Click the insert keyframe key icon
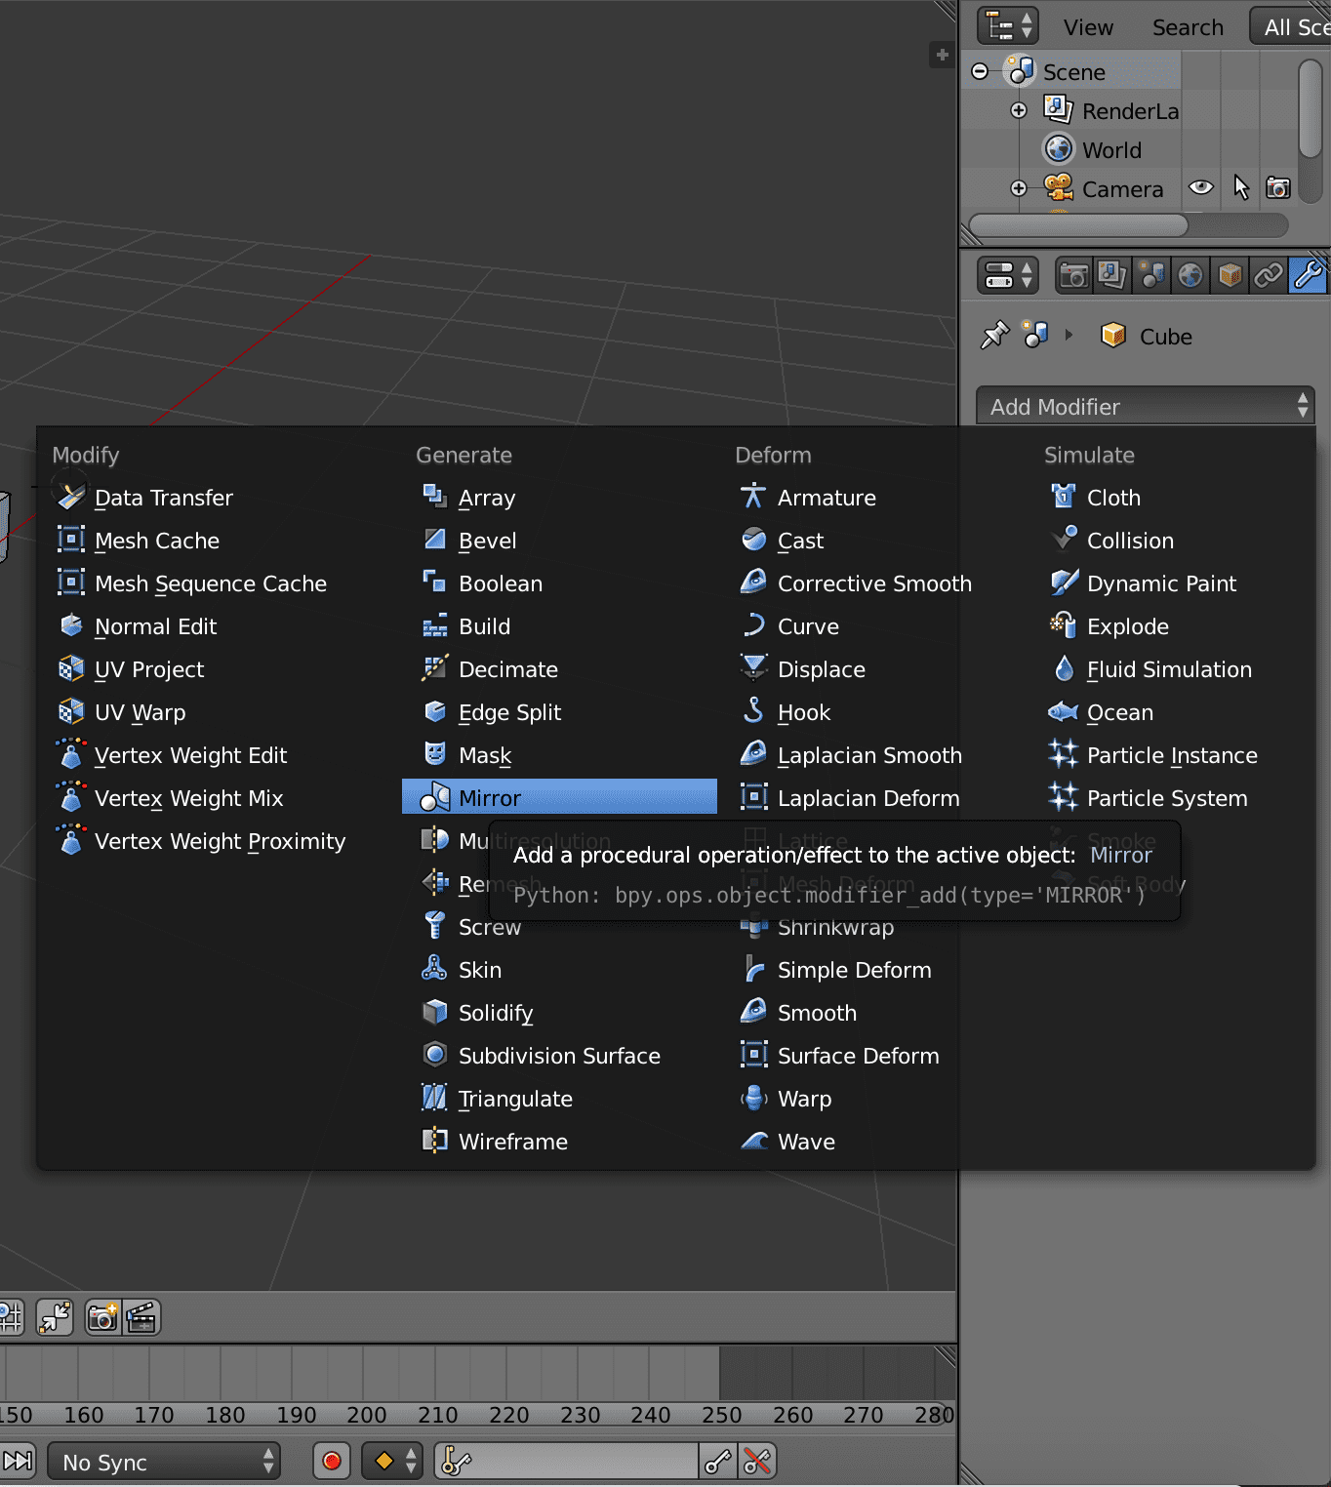The image size is (1331, 1487). coord(718,1461)
